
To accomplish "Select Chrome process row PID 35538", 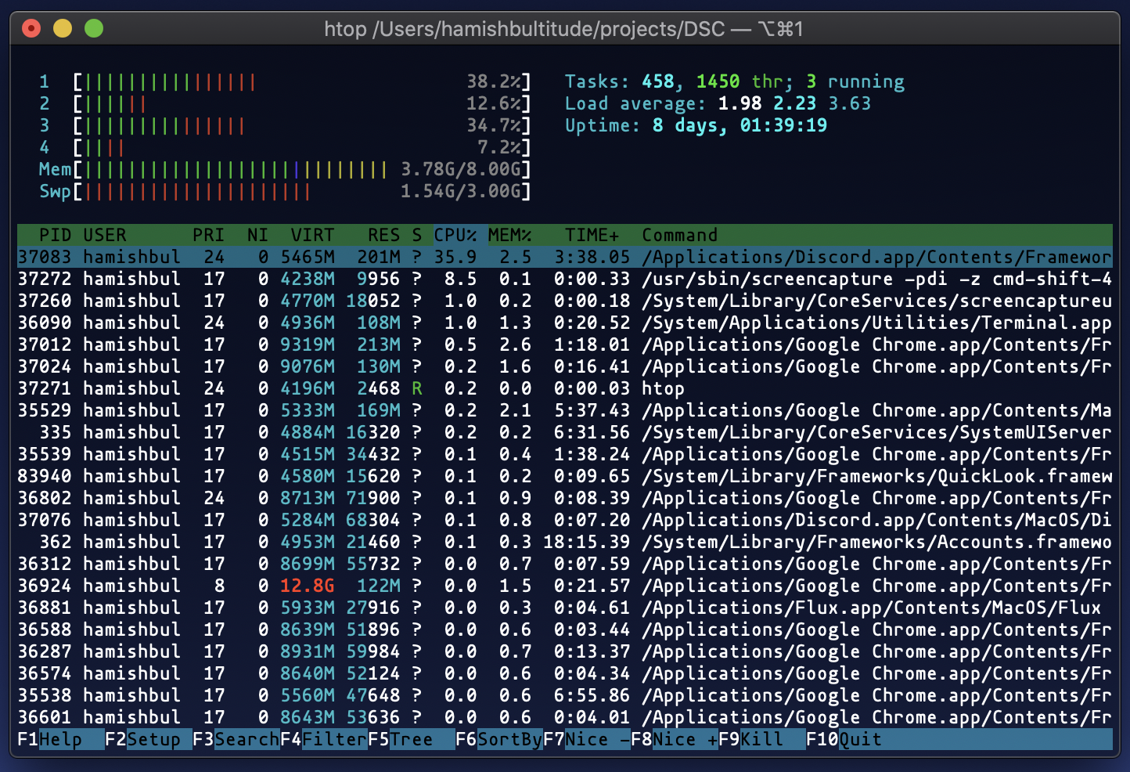I will point(564,695).
